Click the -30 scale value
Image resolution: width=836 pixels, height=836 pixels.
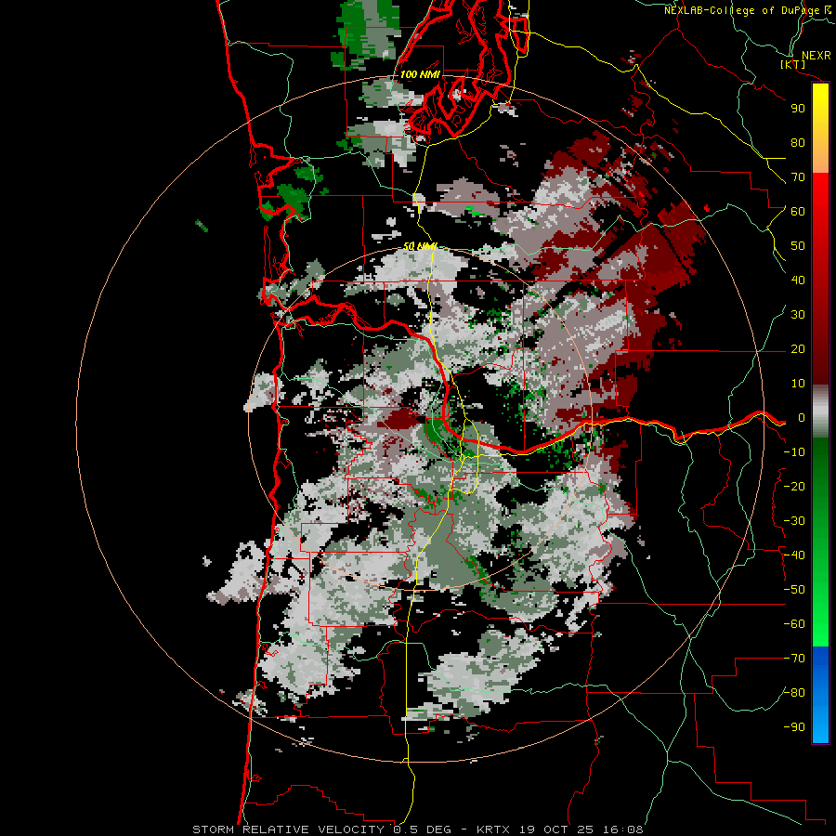pyautogui.click(x=794, y=521)
